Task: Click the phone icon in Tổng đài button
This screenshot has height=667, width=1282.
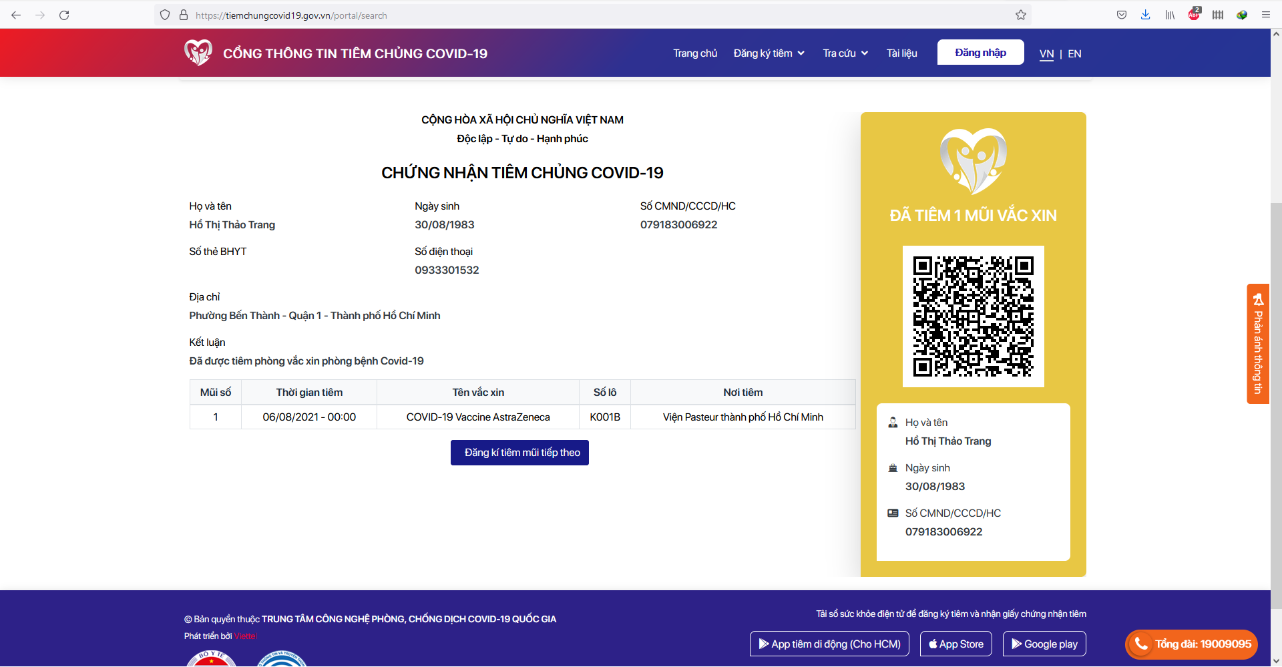Action: pyautogui.click(x=1141, y=644)
